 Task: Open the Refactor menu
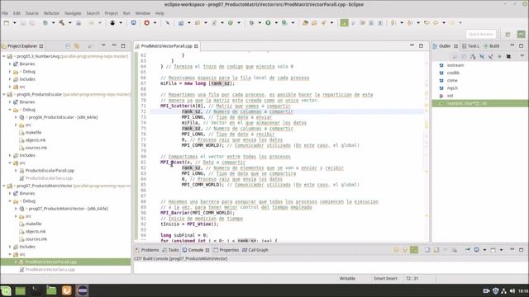pos(51,13)
